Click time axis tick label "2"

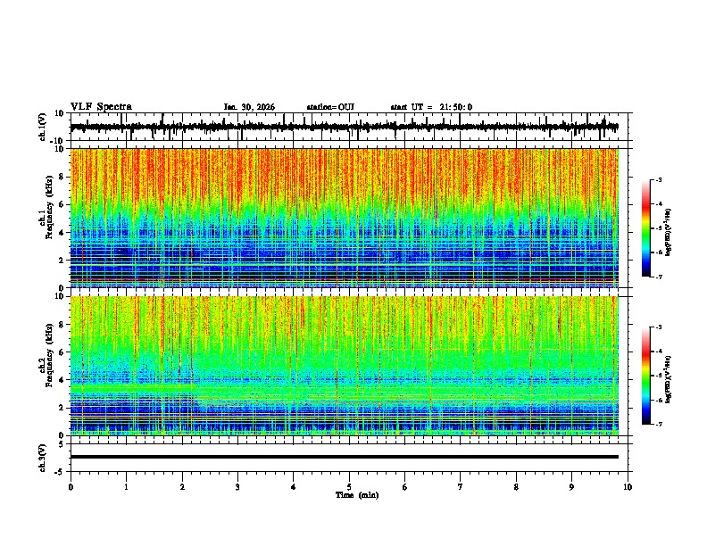[182, 487]
